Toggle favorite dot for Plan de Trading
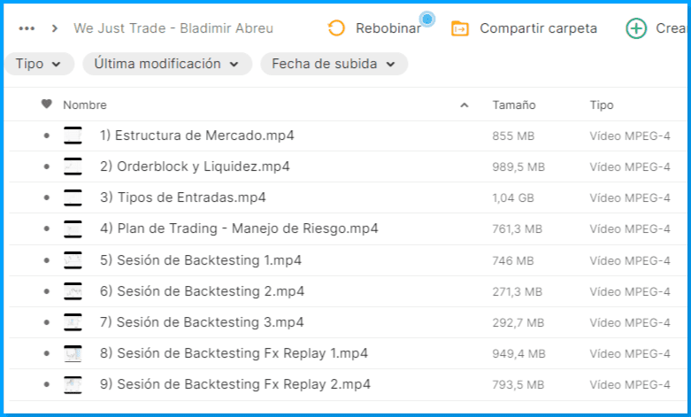Viewport: 691px width, 417px height. (x=46, y=229)
